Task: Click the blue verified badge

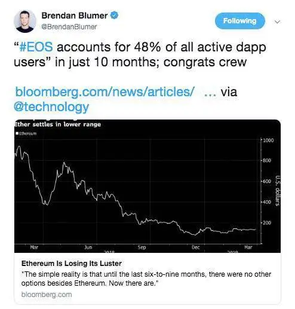Action: pos(114,16)
